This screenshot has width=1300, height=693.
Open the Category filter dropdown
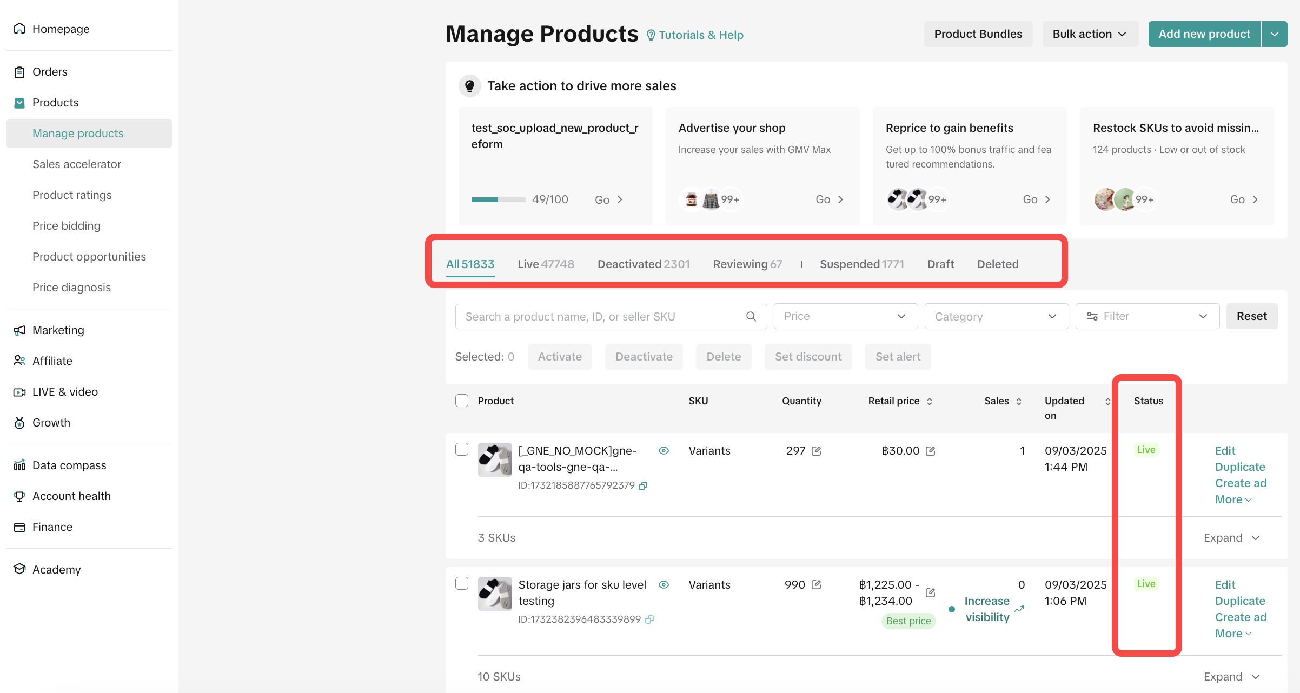996,316
